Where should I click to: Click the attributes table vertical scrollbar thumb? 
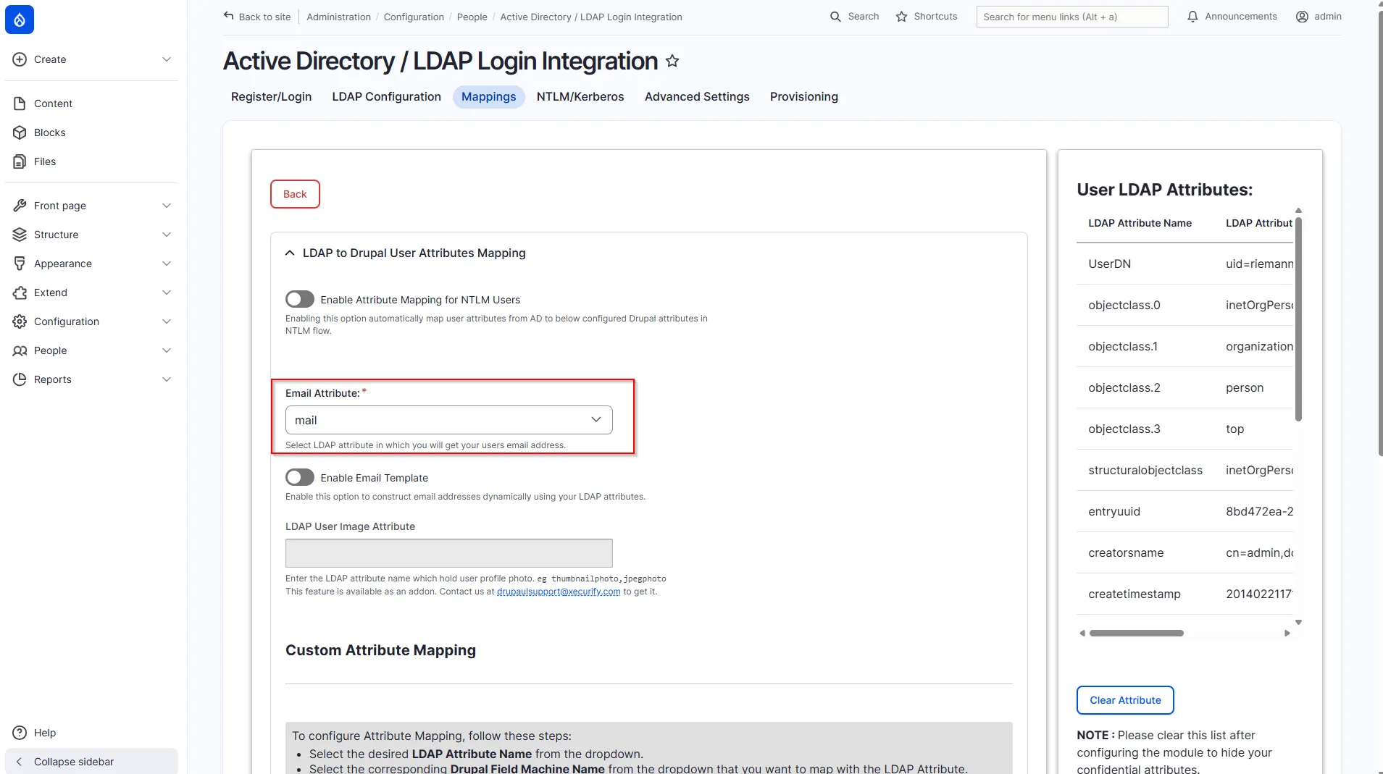1298,319
